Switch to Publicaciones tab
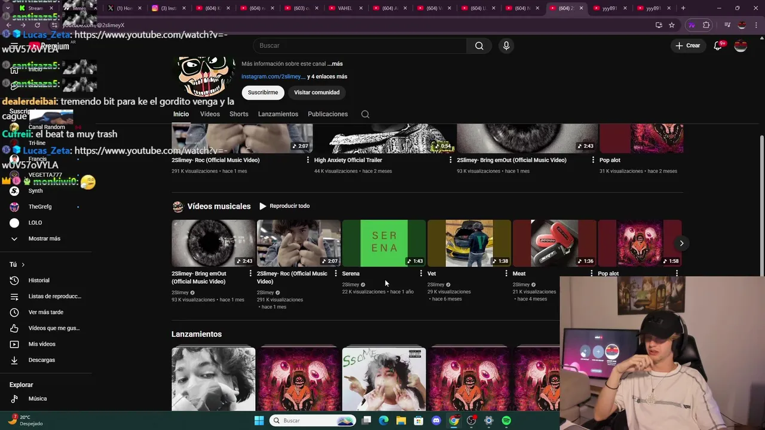This screenshot has width=765, height=430. pos(328,114)
